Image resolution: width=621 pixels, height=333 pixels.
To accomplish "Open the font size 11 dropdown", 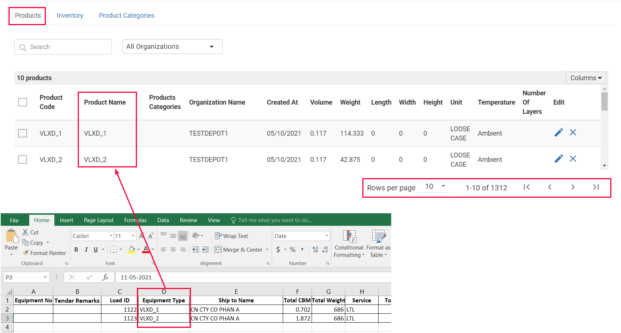I will click(133, 236).
